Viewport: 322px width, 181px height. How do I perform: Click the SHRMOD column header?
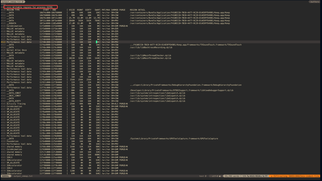click(x=115, y=10)
